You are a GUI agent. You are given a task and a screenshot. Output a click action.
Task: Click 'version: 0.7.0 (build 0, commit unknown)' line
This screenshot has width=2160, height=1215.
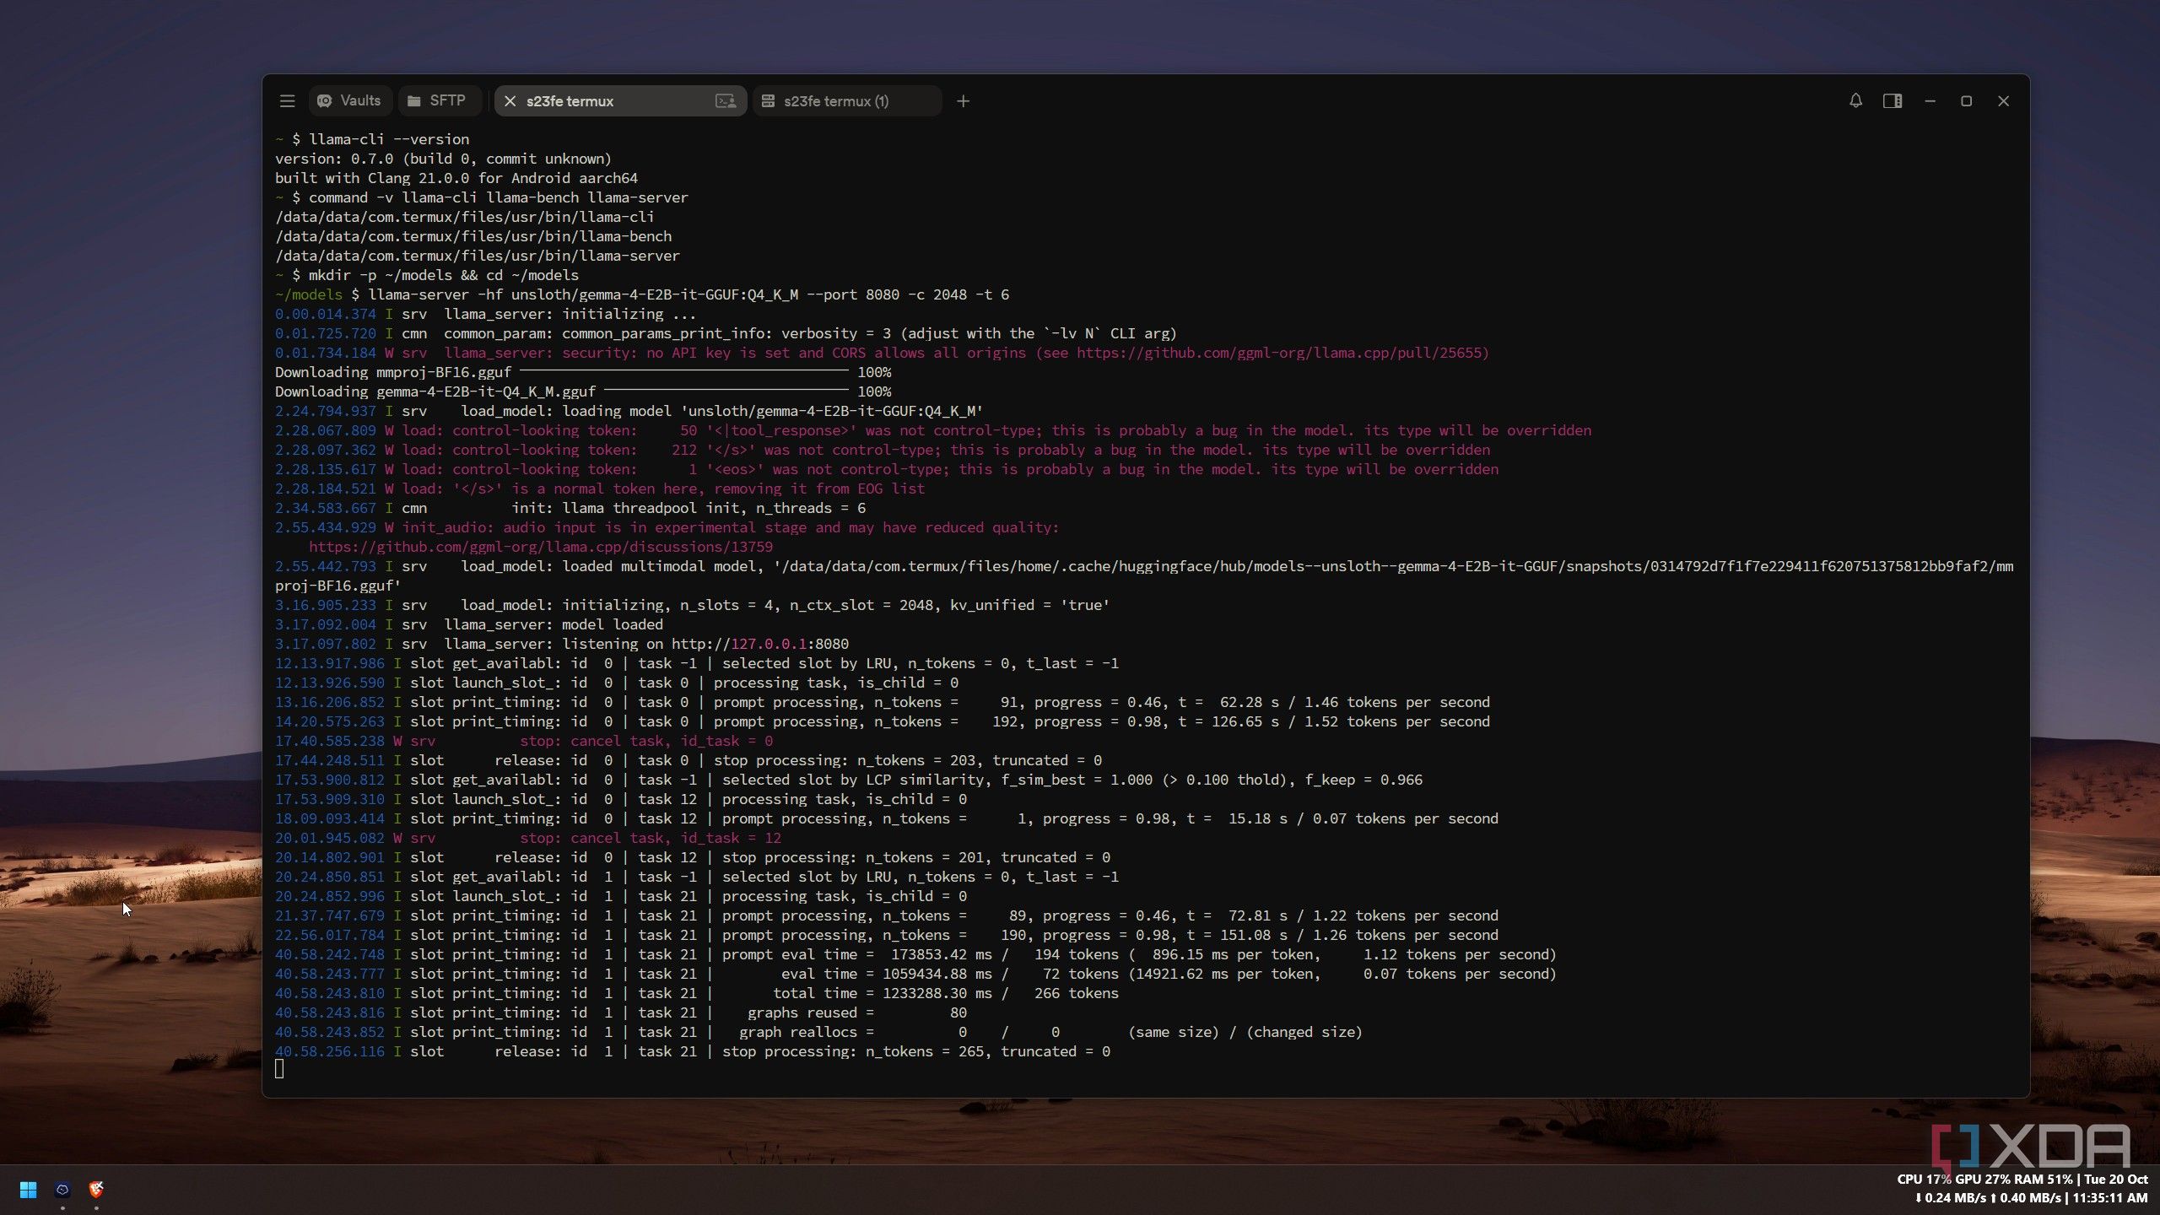coord(443,159)
